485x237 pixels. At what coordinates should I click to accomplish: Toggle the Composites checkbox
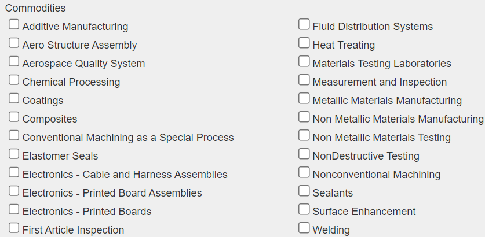coord(14,117)
